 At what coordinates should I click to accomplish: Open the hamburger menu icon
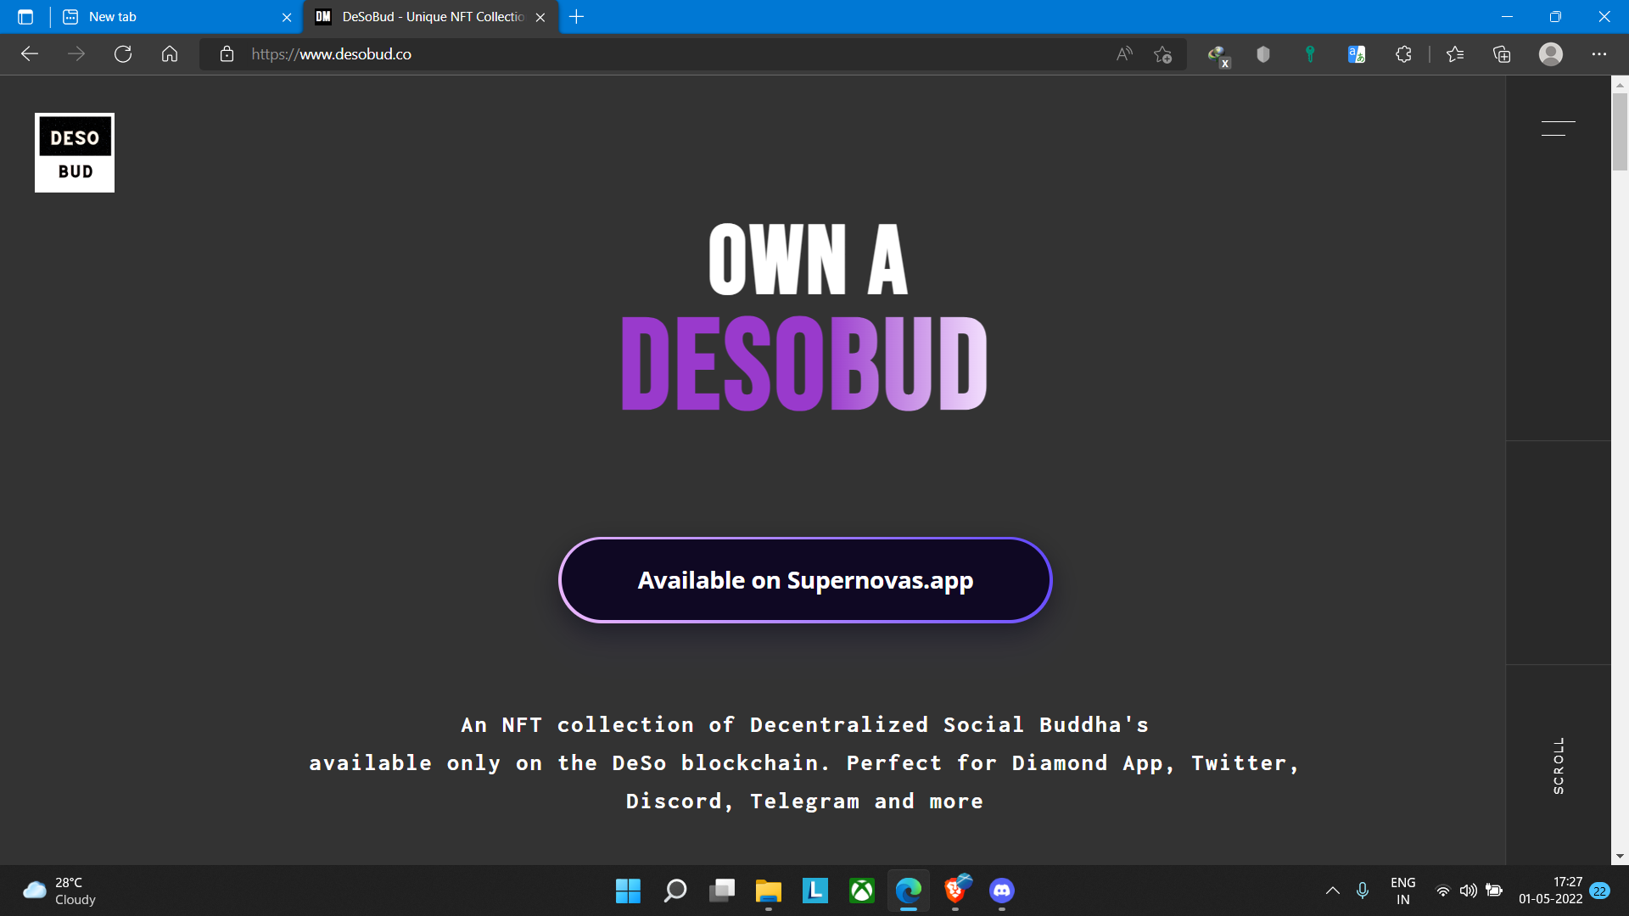1558,128
